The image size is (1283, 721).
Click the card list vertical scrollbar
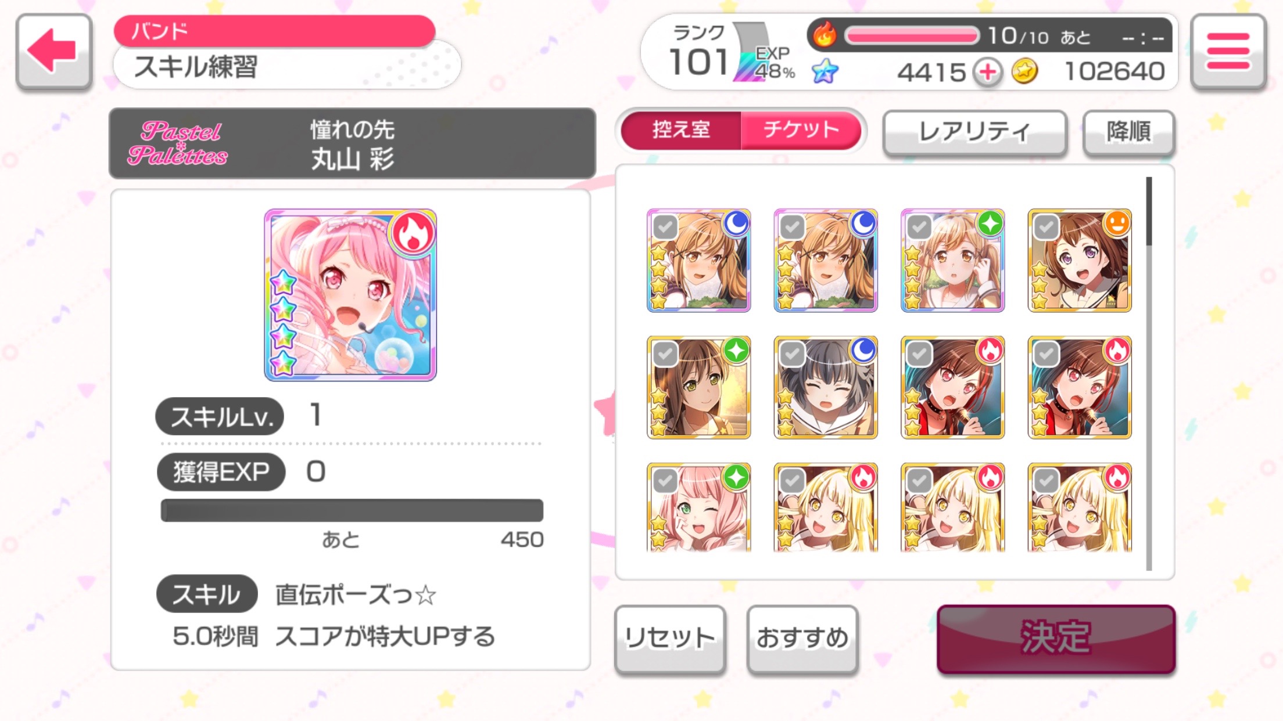point(1149,373)
